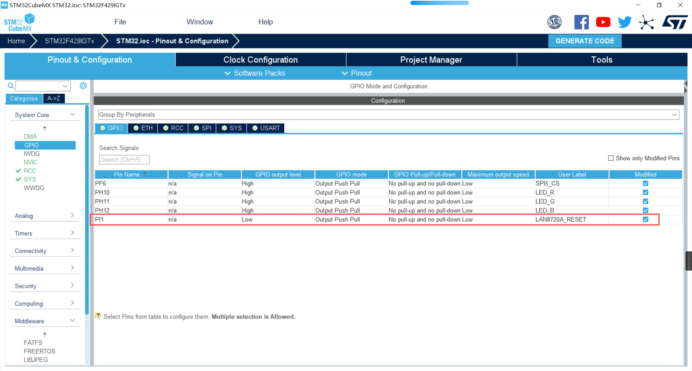The height and width of the screenshot is (371, 692).
Task: Select the SYS peripheral tab
Action: tap(232, 128)
